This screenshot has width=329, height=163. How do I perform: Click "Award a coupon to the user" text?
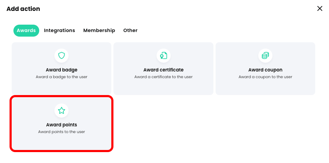(x=265, y=77)
